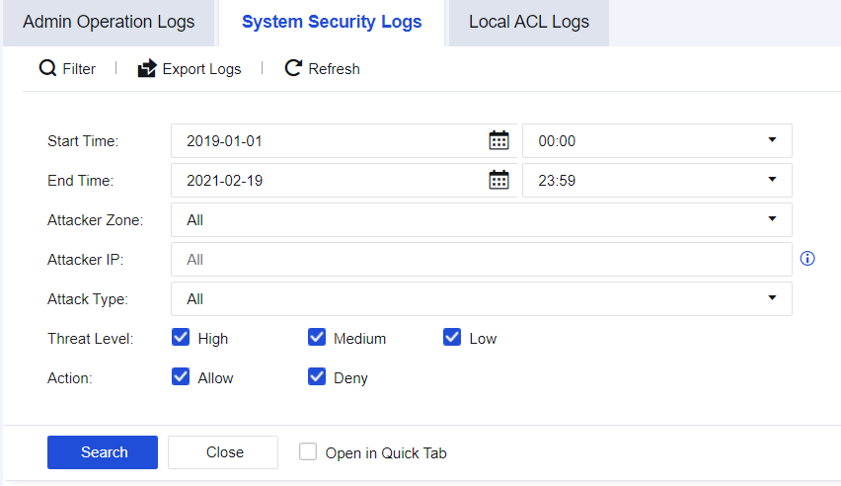Expand the End Time 23:59 dropdown
Screen dimensions: 841x486
pos(656,180)
